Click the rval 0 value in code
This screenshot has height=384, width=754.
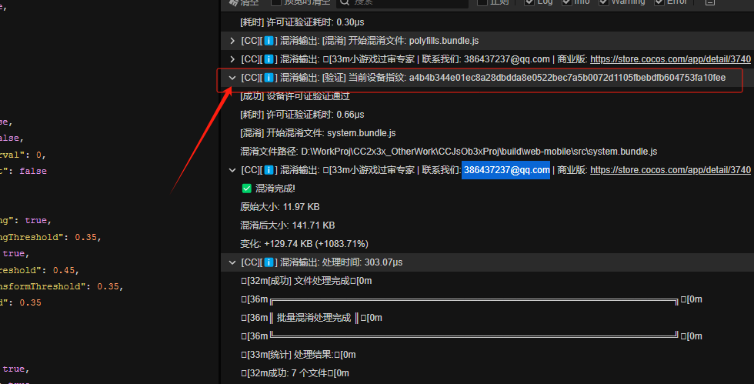pos(39,155)
